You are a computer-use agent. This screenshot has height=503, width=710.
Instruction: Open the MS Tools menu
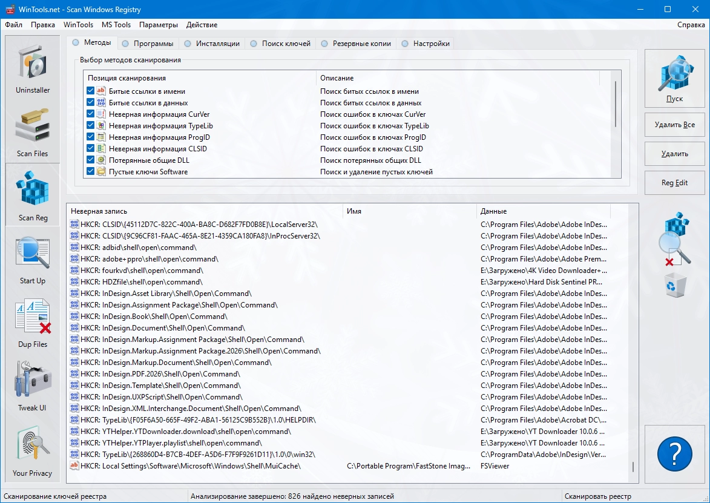click(116, 25)
